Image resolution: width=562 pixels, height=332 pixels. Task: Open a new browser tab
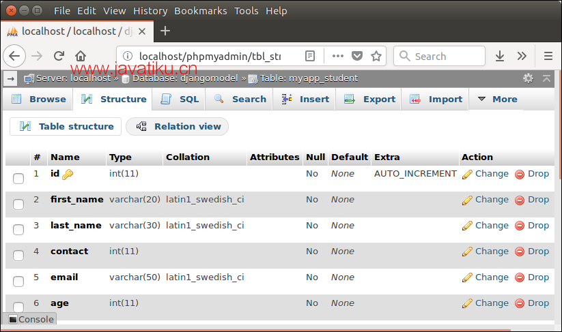[165, 31]
